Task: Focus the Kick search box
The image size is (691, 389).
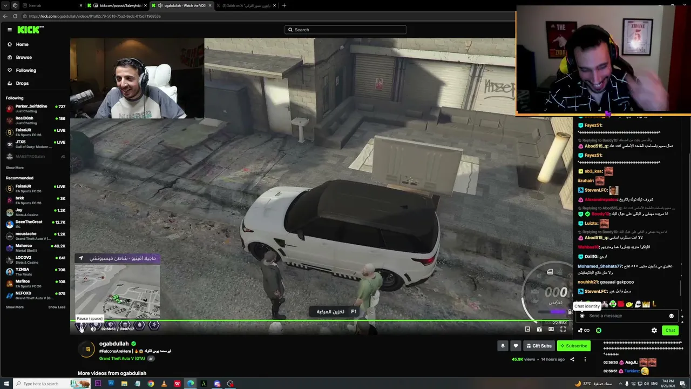Action: tap(345, 30)
